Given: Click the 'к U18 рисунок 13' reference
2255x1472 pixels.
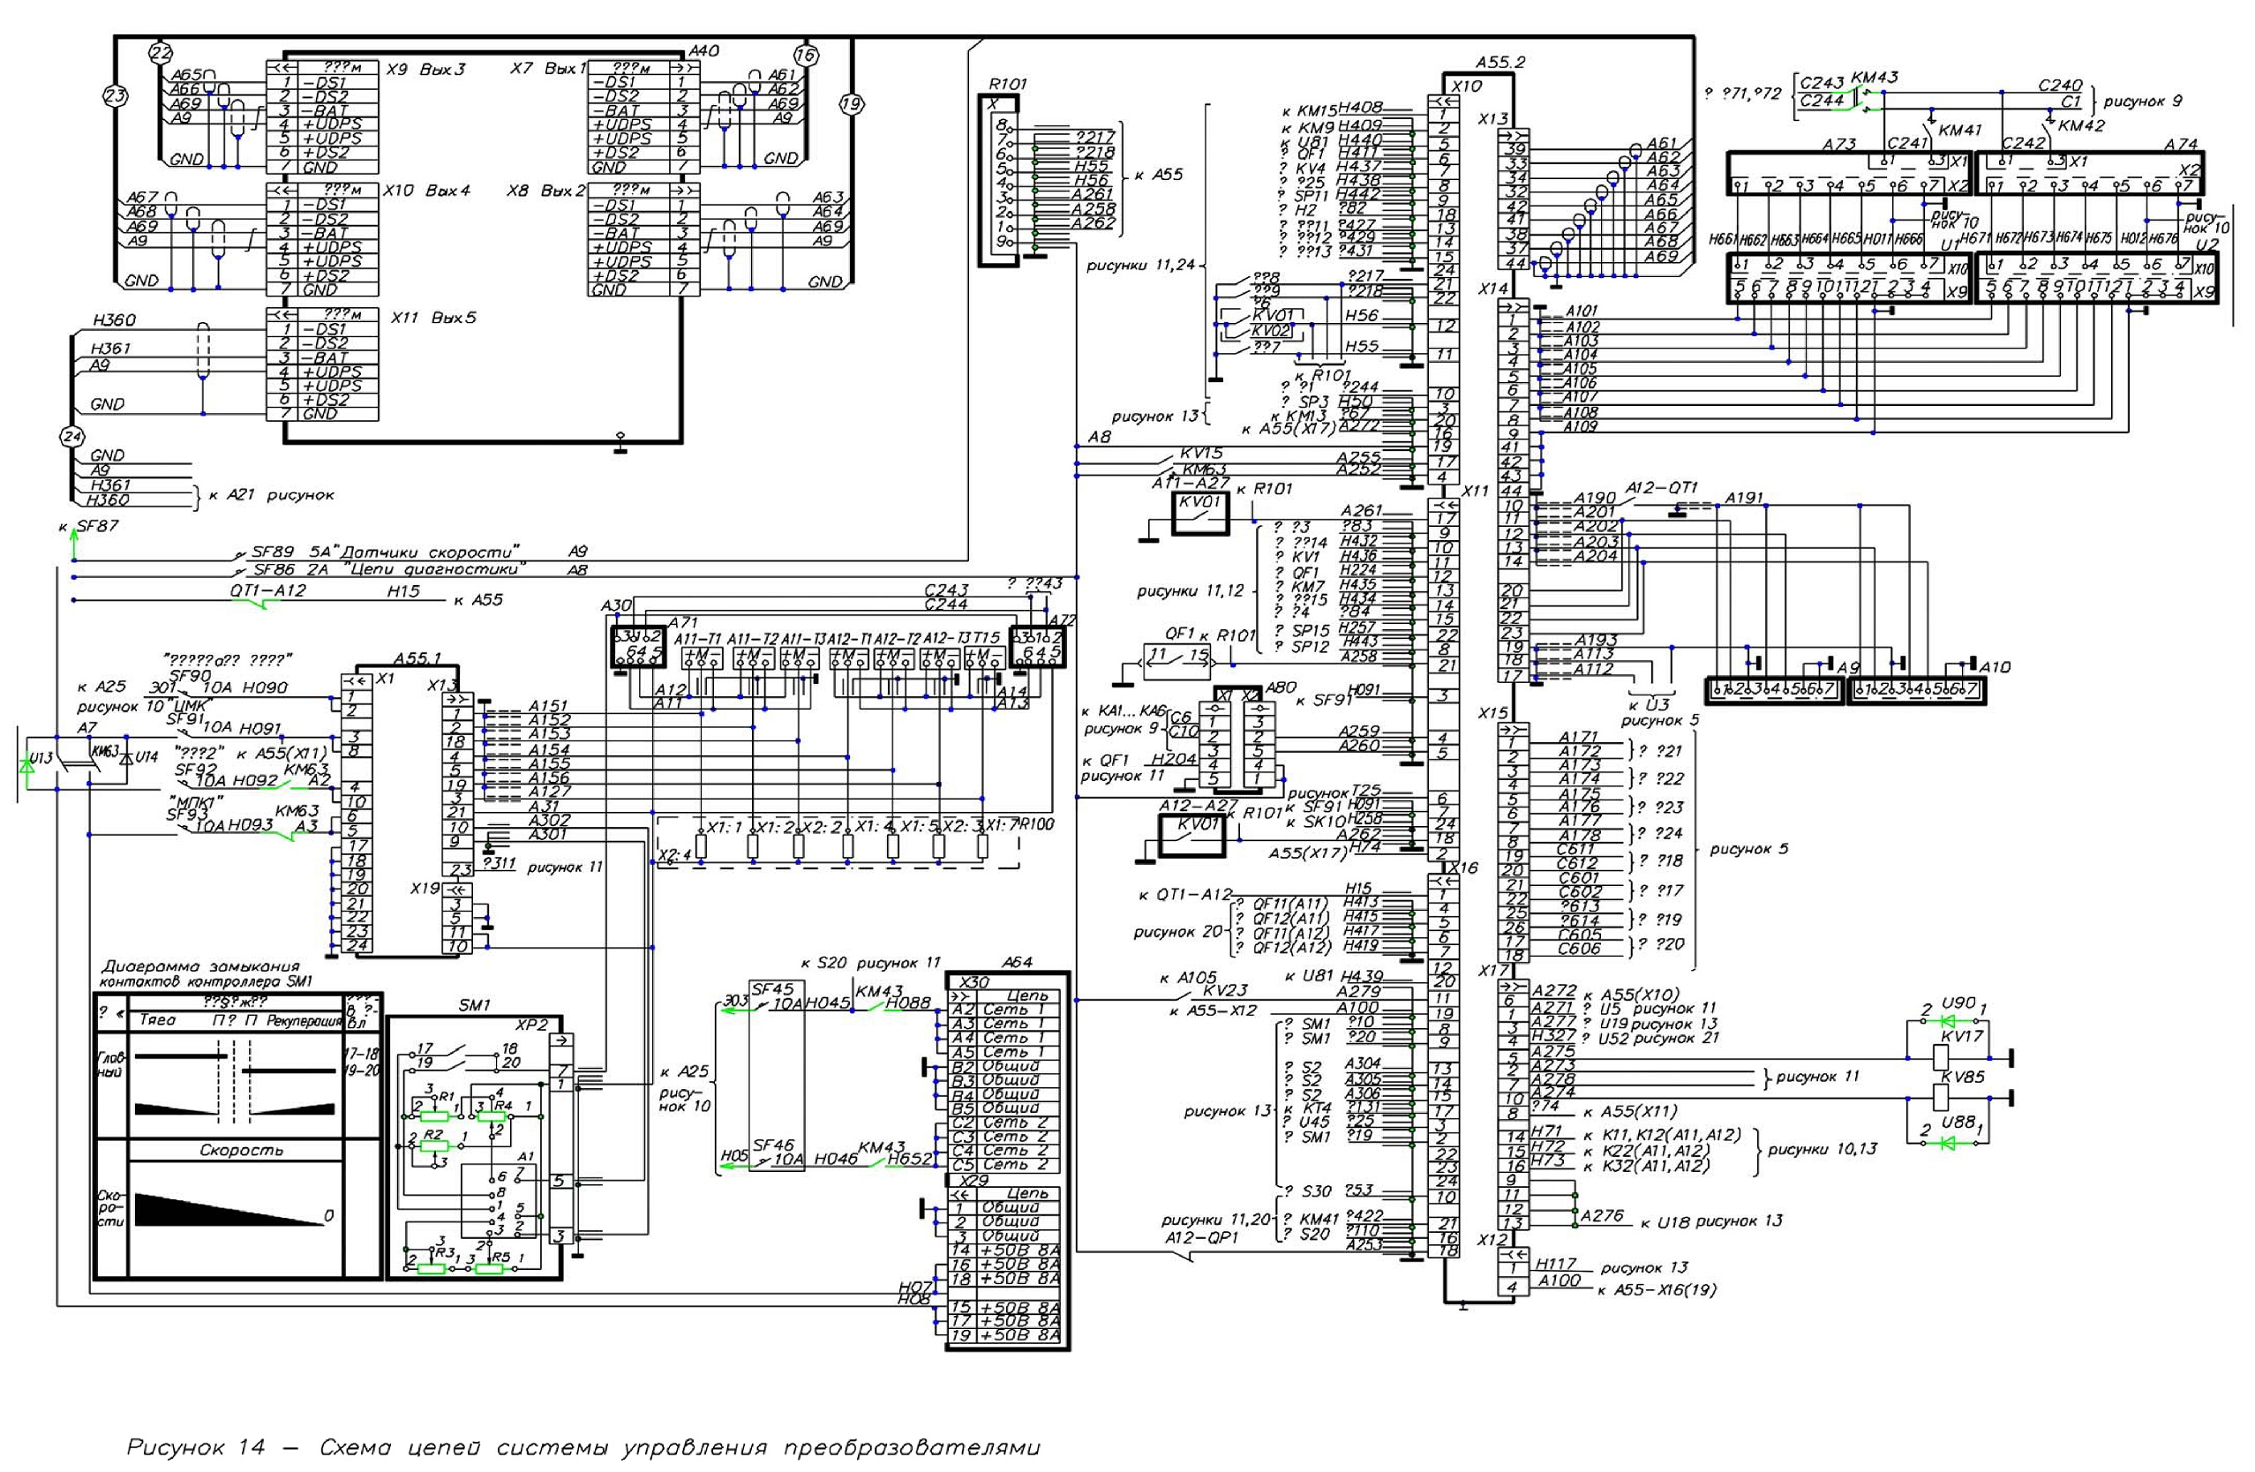Looking at the screenshot, I should 1712,1221.
